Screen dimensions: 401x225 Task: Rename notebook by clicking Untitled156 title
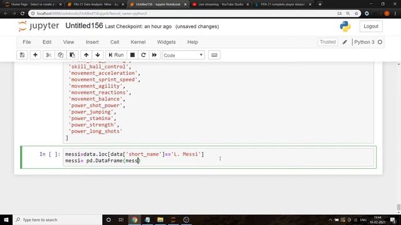coord(84,26)
